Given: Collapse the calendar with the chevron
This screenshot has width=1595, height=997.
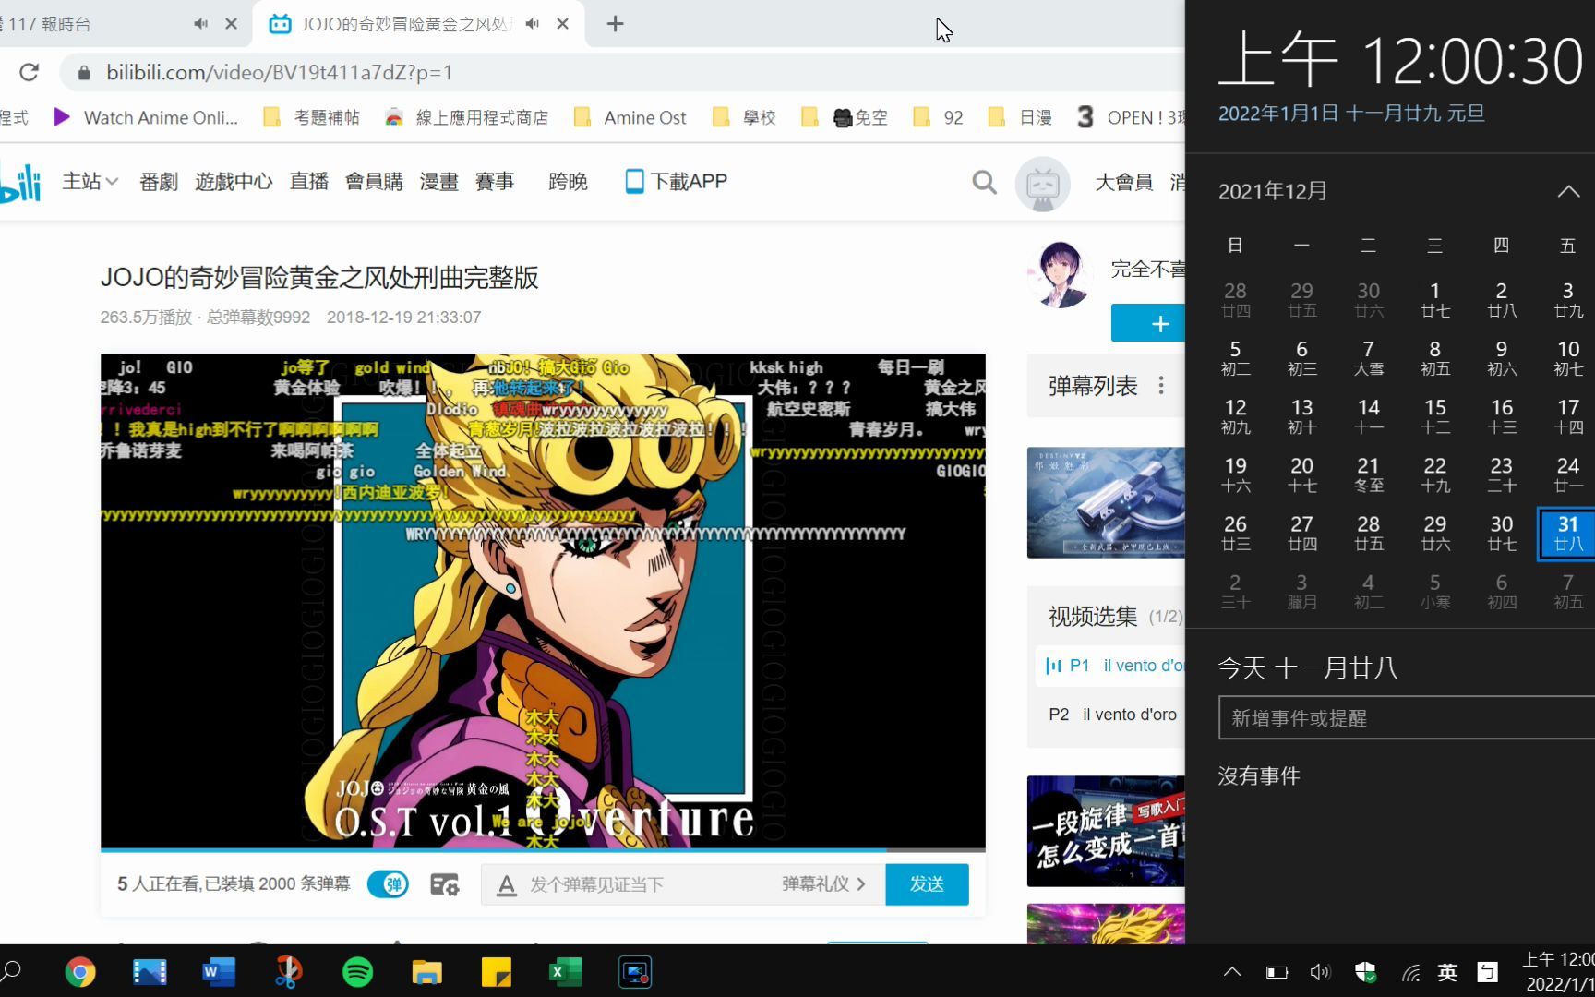Looking at the screenshot, I should point(1567,191).
